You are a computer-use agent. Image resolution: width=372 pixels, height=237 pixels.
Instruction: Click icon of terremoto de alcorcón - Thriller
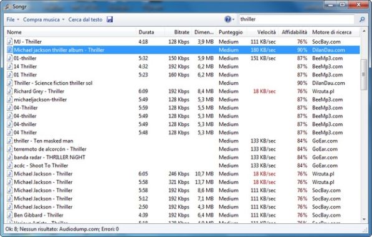click(9, 149)
